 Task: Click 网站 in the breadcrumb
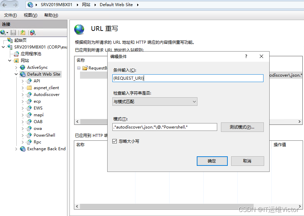(86, 5)
